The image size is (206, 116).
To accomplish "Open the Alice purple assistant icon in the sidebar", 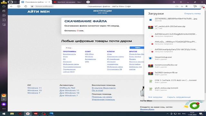I will click(x=4, y=104).
